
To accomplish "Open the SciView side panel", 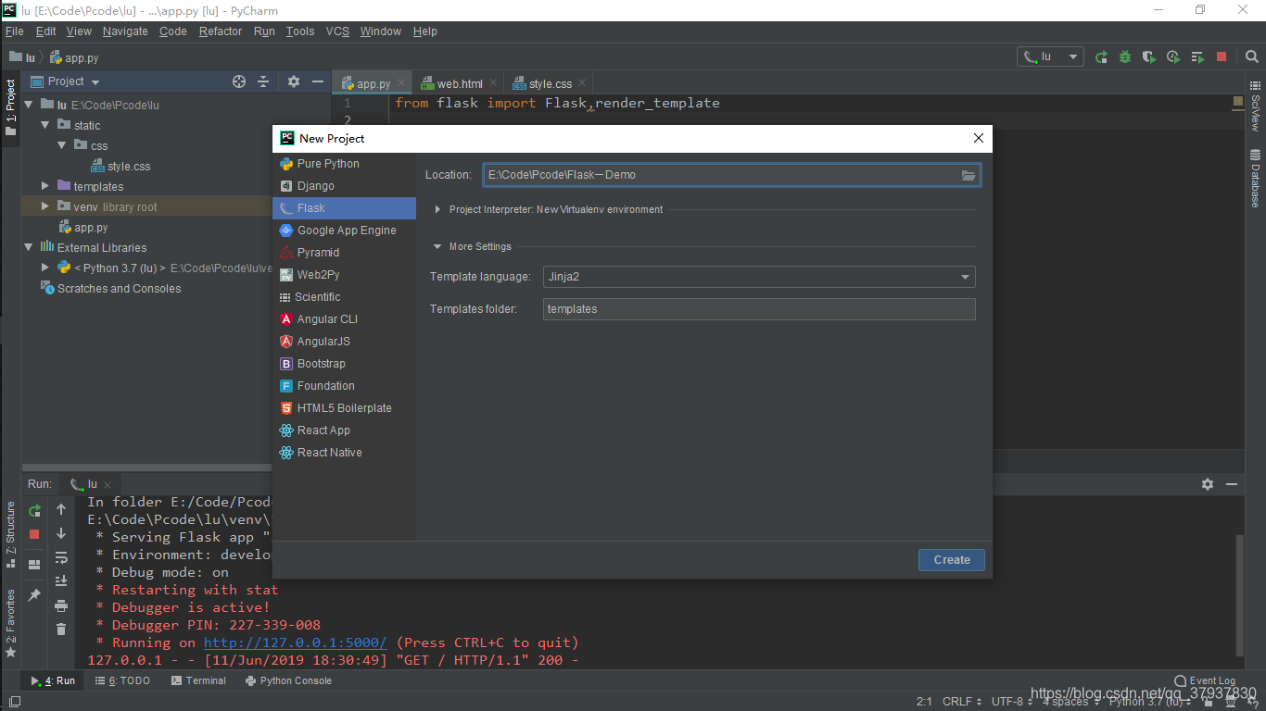I will 1256,106.
